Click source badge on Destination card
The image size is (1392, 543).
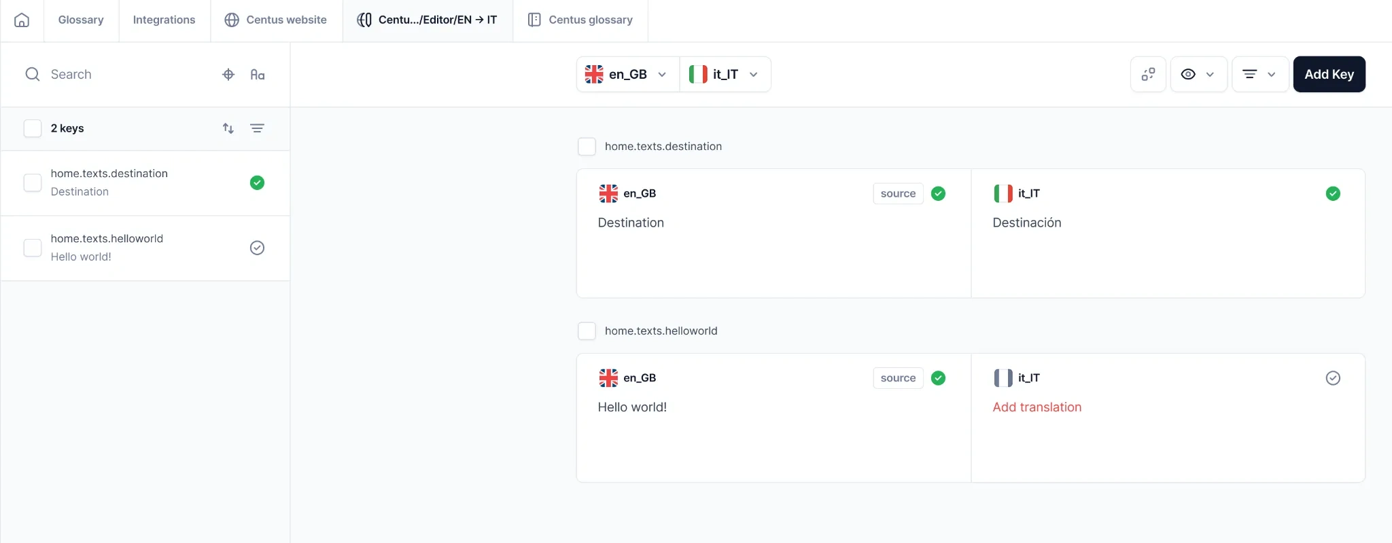coord(898,193)
